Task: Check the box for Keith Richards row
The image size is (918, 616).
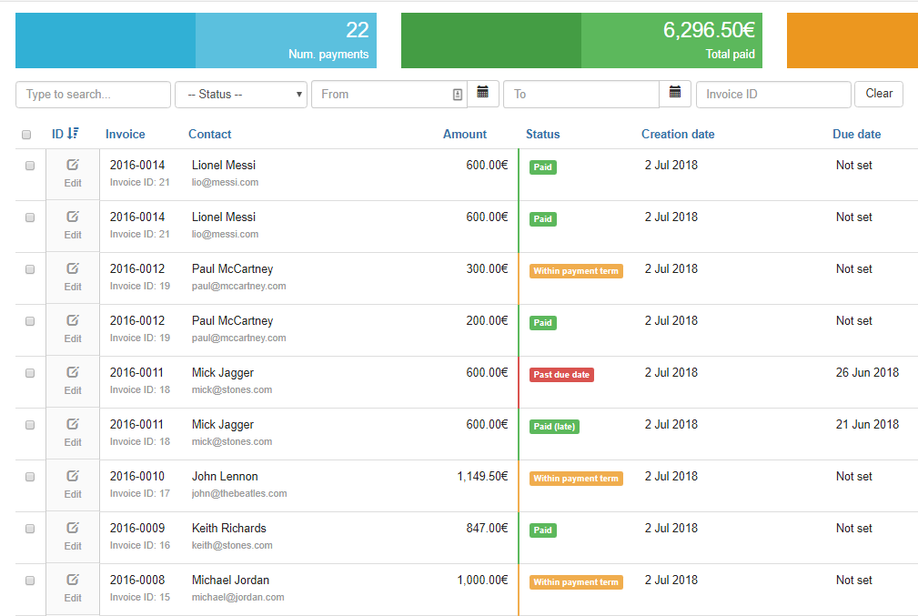Action: 30,529
